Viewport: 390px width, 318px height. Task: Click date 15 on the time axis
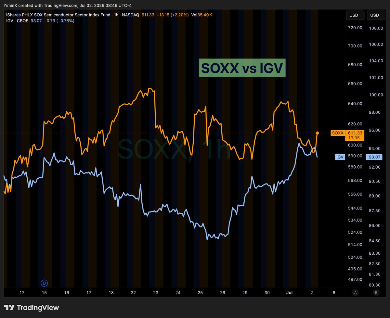(44, 293)
